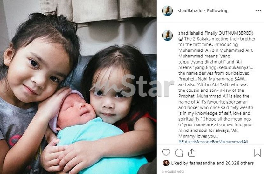Toggle the Following status
The width and height of the screenshot is (264, 174).
pos(217,11)
